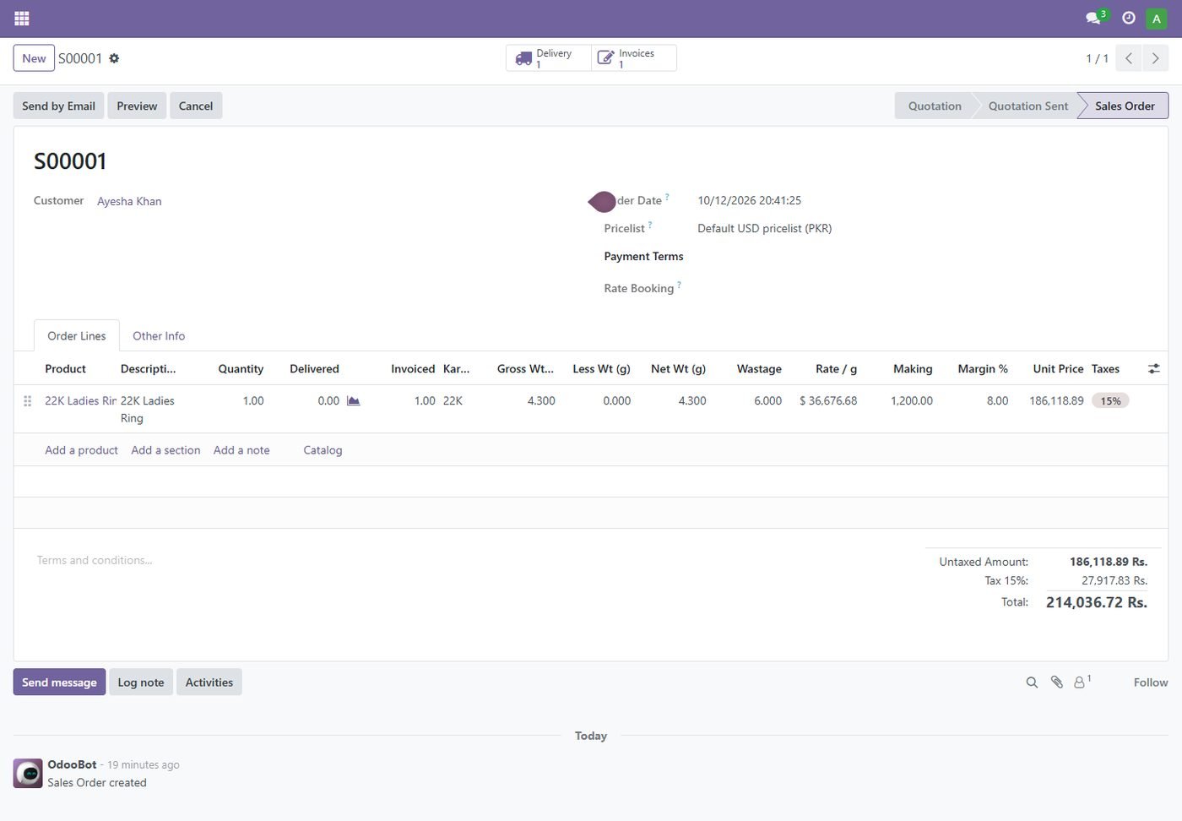Viewport: 1182px width, 821px height.
Task: Click the 22K Ladies Ring product cell
Action: pyautogui.click(x=80, y=400)
